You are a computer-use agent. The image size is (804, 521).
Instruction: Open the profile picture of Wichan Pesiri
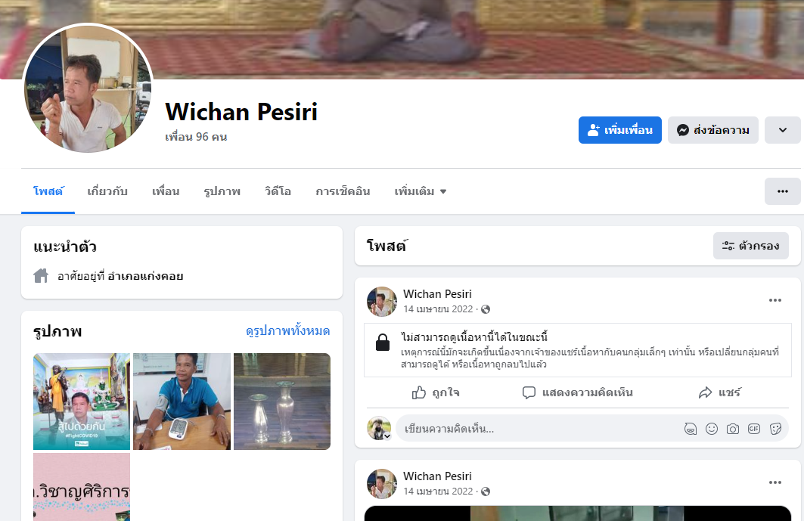88,88
